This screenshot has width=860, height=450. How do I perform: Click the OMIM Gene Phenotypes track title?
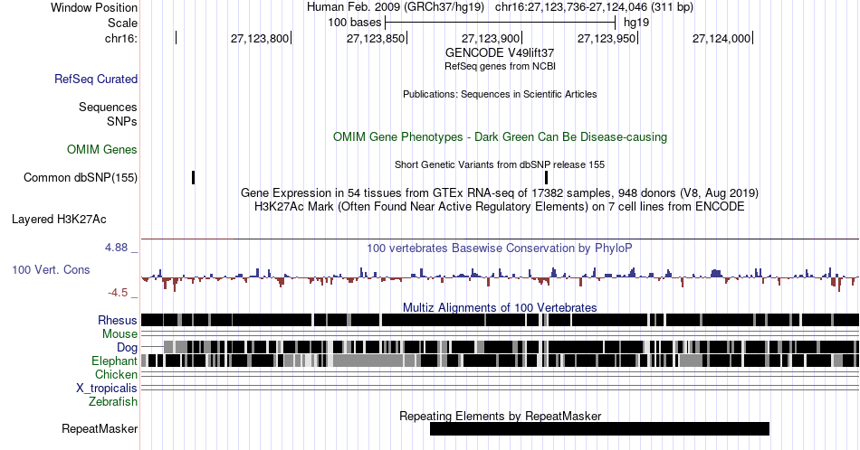point(500,136)
